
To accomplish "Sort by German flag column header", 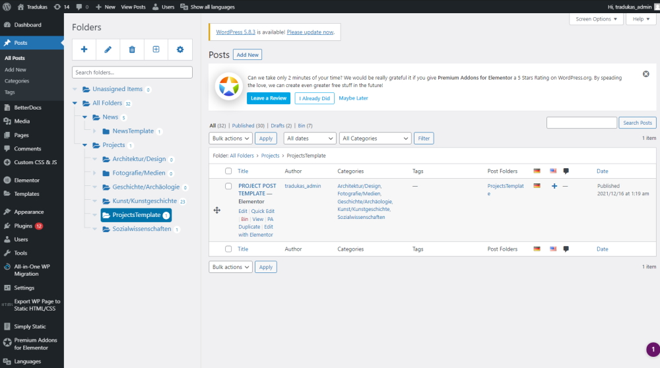I will [537, 171].
